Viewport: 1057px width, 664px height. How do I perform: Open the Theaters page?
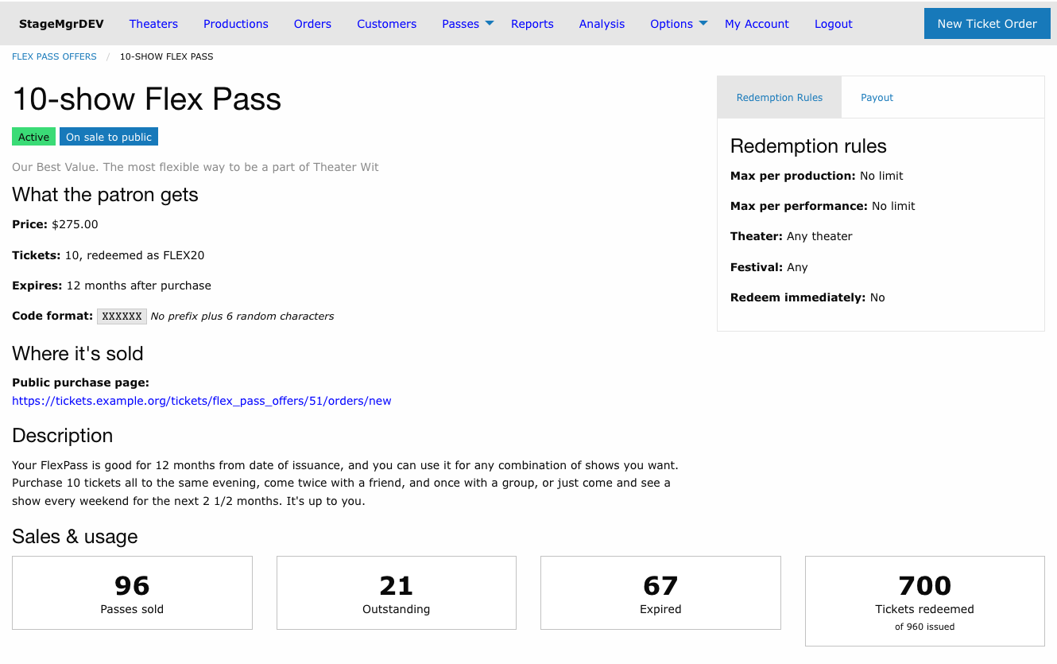153,24
